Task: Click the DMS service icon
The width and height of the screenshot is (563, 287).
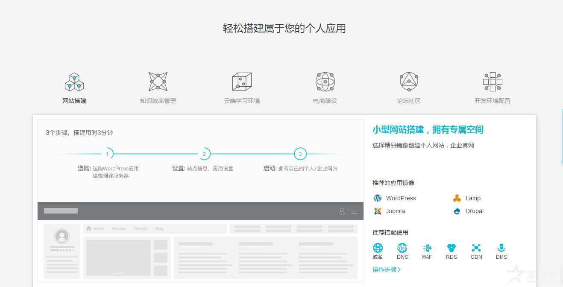Action: (501, 248)
